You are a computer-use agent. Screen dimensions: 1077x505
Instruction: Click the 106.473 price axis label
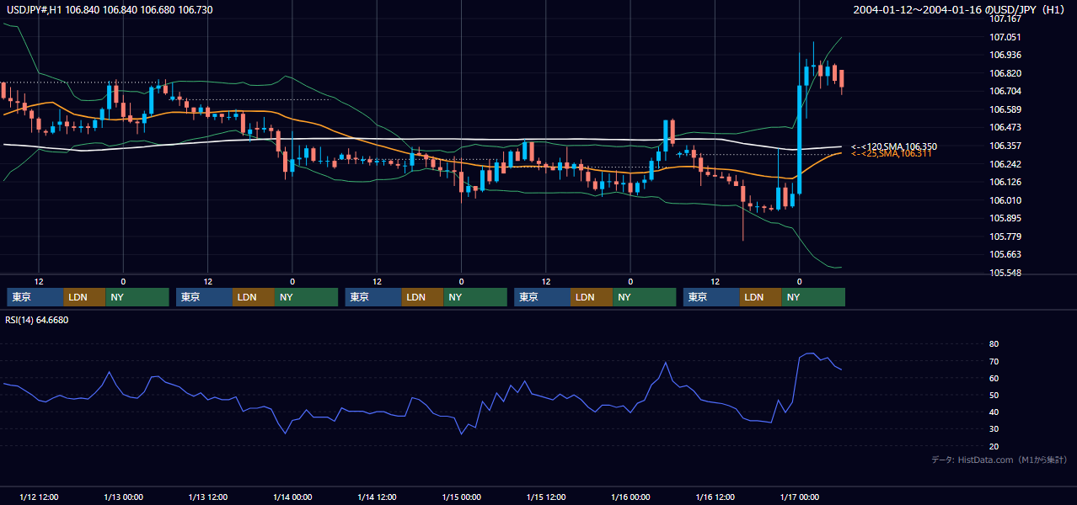(1005, 127)
